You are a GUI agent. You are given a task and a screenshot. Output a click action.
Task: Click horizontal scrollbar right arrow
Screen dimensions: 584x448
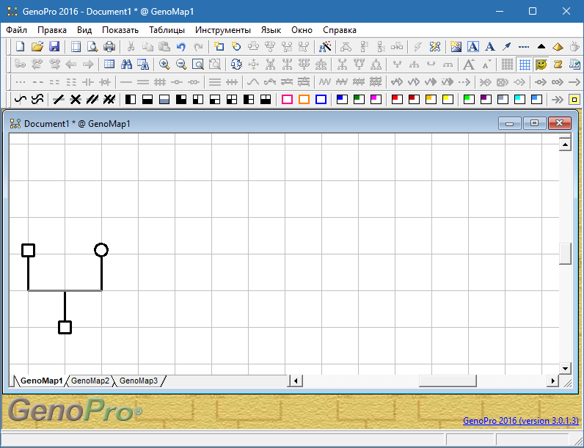click(x=552, y=381)
